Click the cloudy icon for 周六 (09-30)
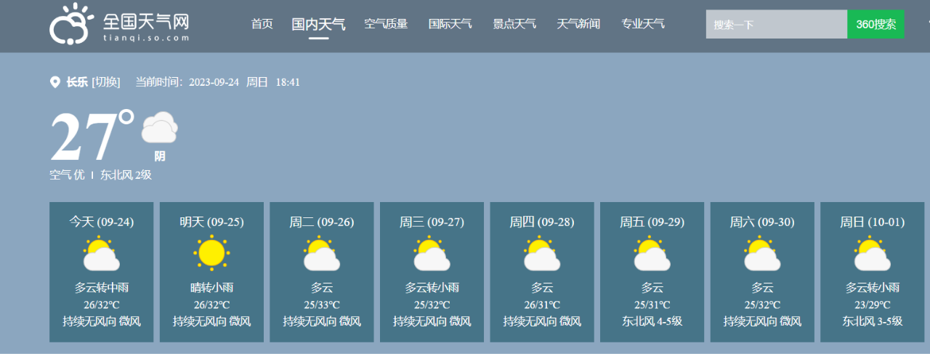The image size is (930, 354). click(762, 254)
